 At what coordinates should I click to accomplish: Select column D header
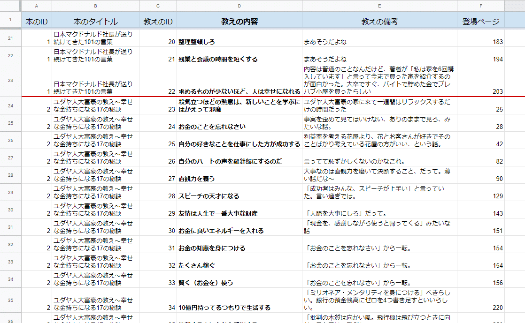click(239, 6)
